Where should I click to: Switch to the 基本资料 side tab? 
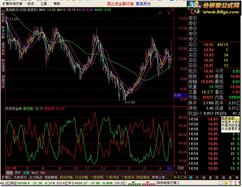3,49
